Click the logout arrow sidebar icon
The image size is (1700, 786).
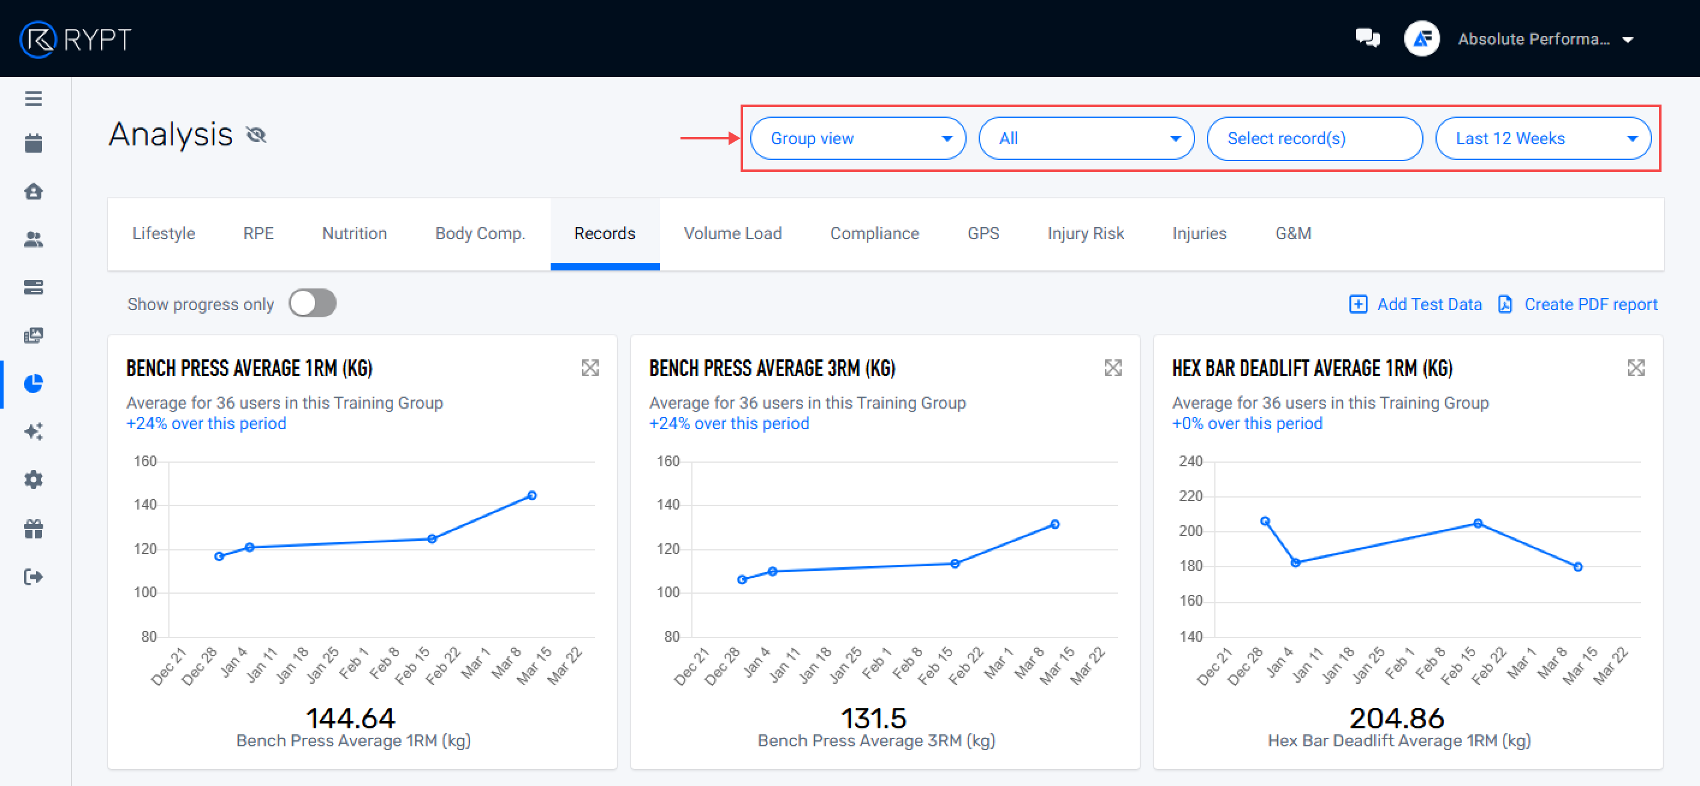[34, 577]
